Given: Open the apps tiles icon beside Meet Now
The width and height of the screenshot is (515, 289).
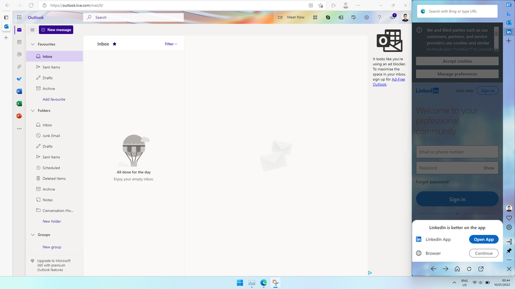Looking at the screenshot, I should [315, 17].
